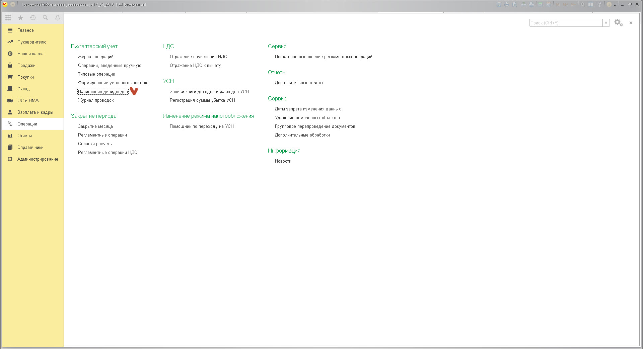Show history via the clock icon

tap(33, 18)
